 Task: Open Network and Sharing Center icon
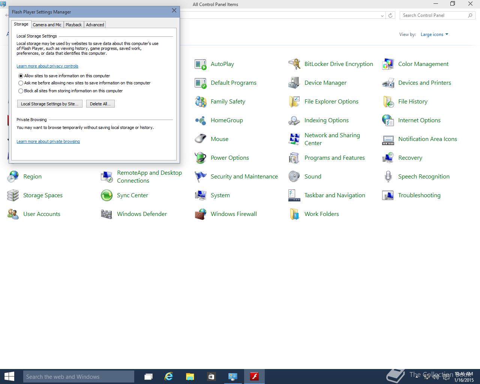[x=294, y=139]
